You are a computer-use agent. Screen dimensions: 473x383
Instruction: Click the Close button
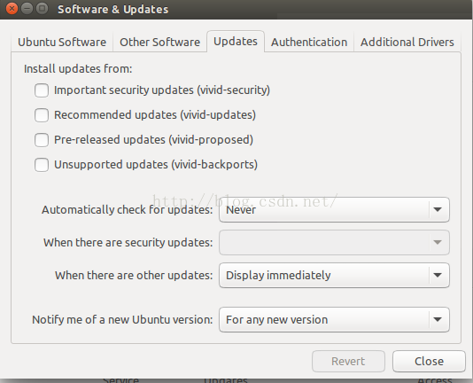coord(429,361)
